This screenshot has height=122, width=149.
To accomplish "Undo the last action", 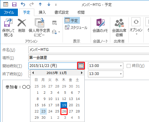I will (23, 4).
